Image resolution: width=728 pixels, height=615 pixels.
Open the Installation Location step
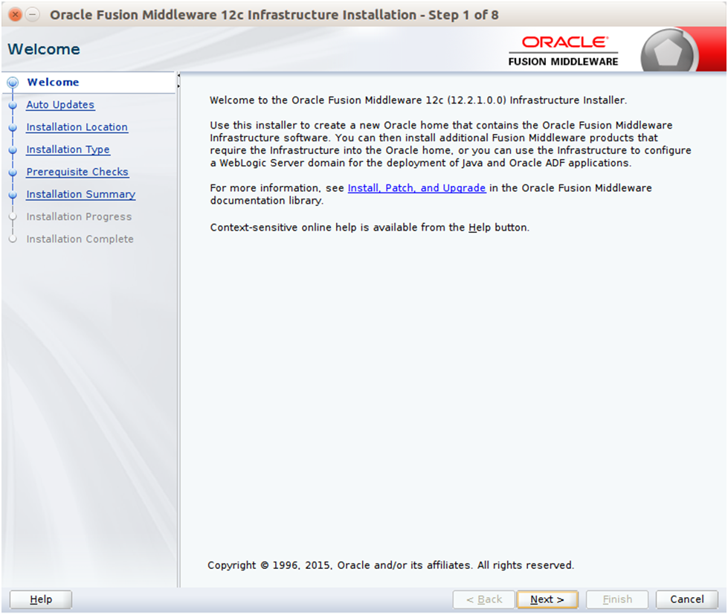click(77, 127)
